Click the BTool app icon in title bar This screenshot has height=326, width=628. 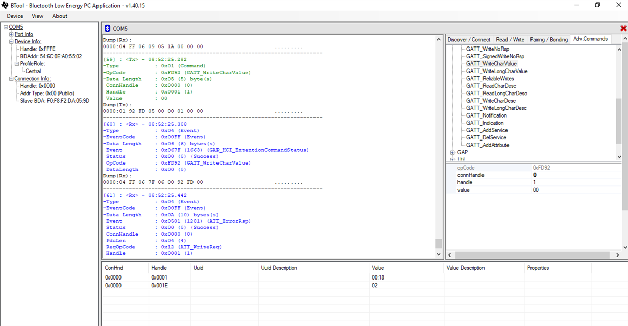(5, 5)
